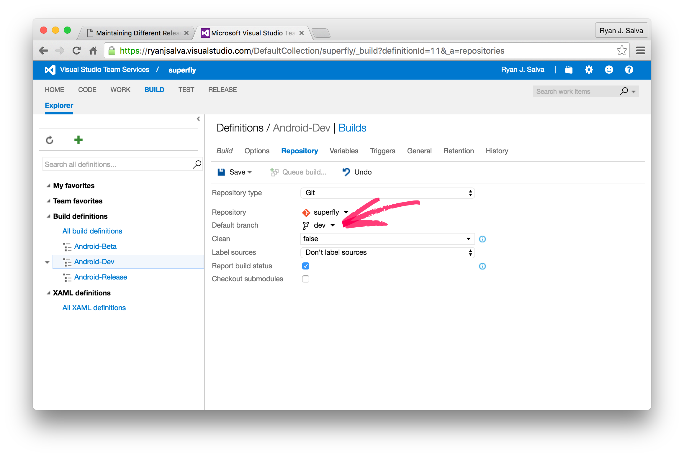
Task: Open the Repository type Git dropdown
Action: point(387,193)
